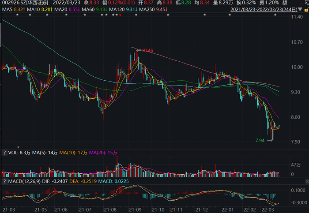Click the 9.30 price axis label
Viewport: 309px width, 213px height.
[x=296, y=92]
